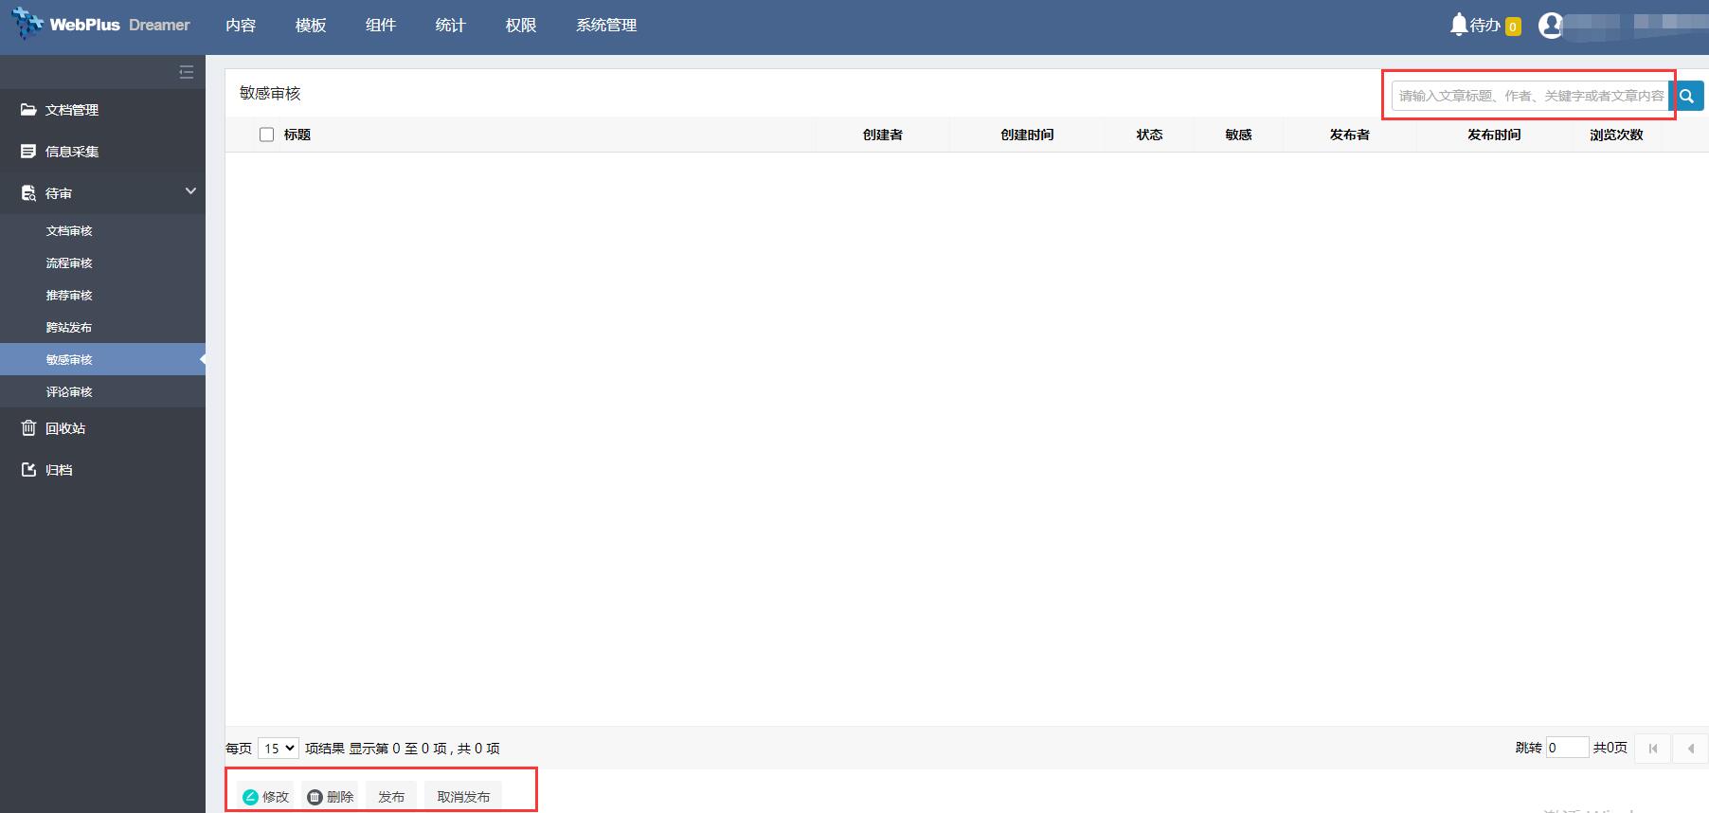Click the WebPlus Dreamer logo
1709x813 pixels.
click(100, 25)
